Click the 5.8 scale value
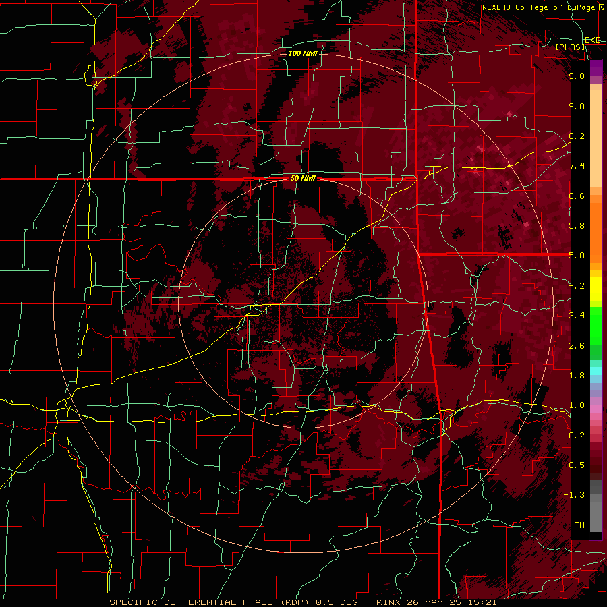 [577, 226]
